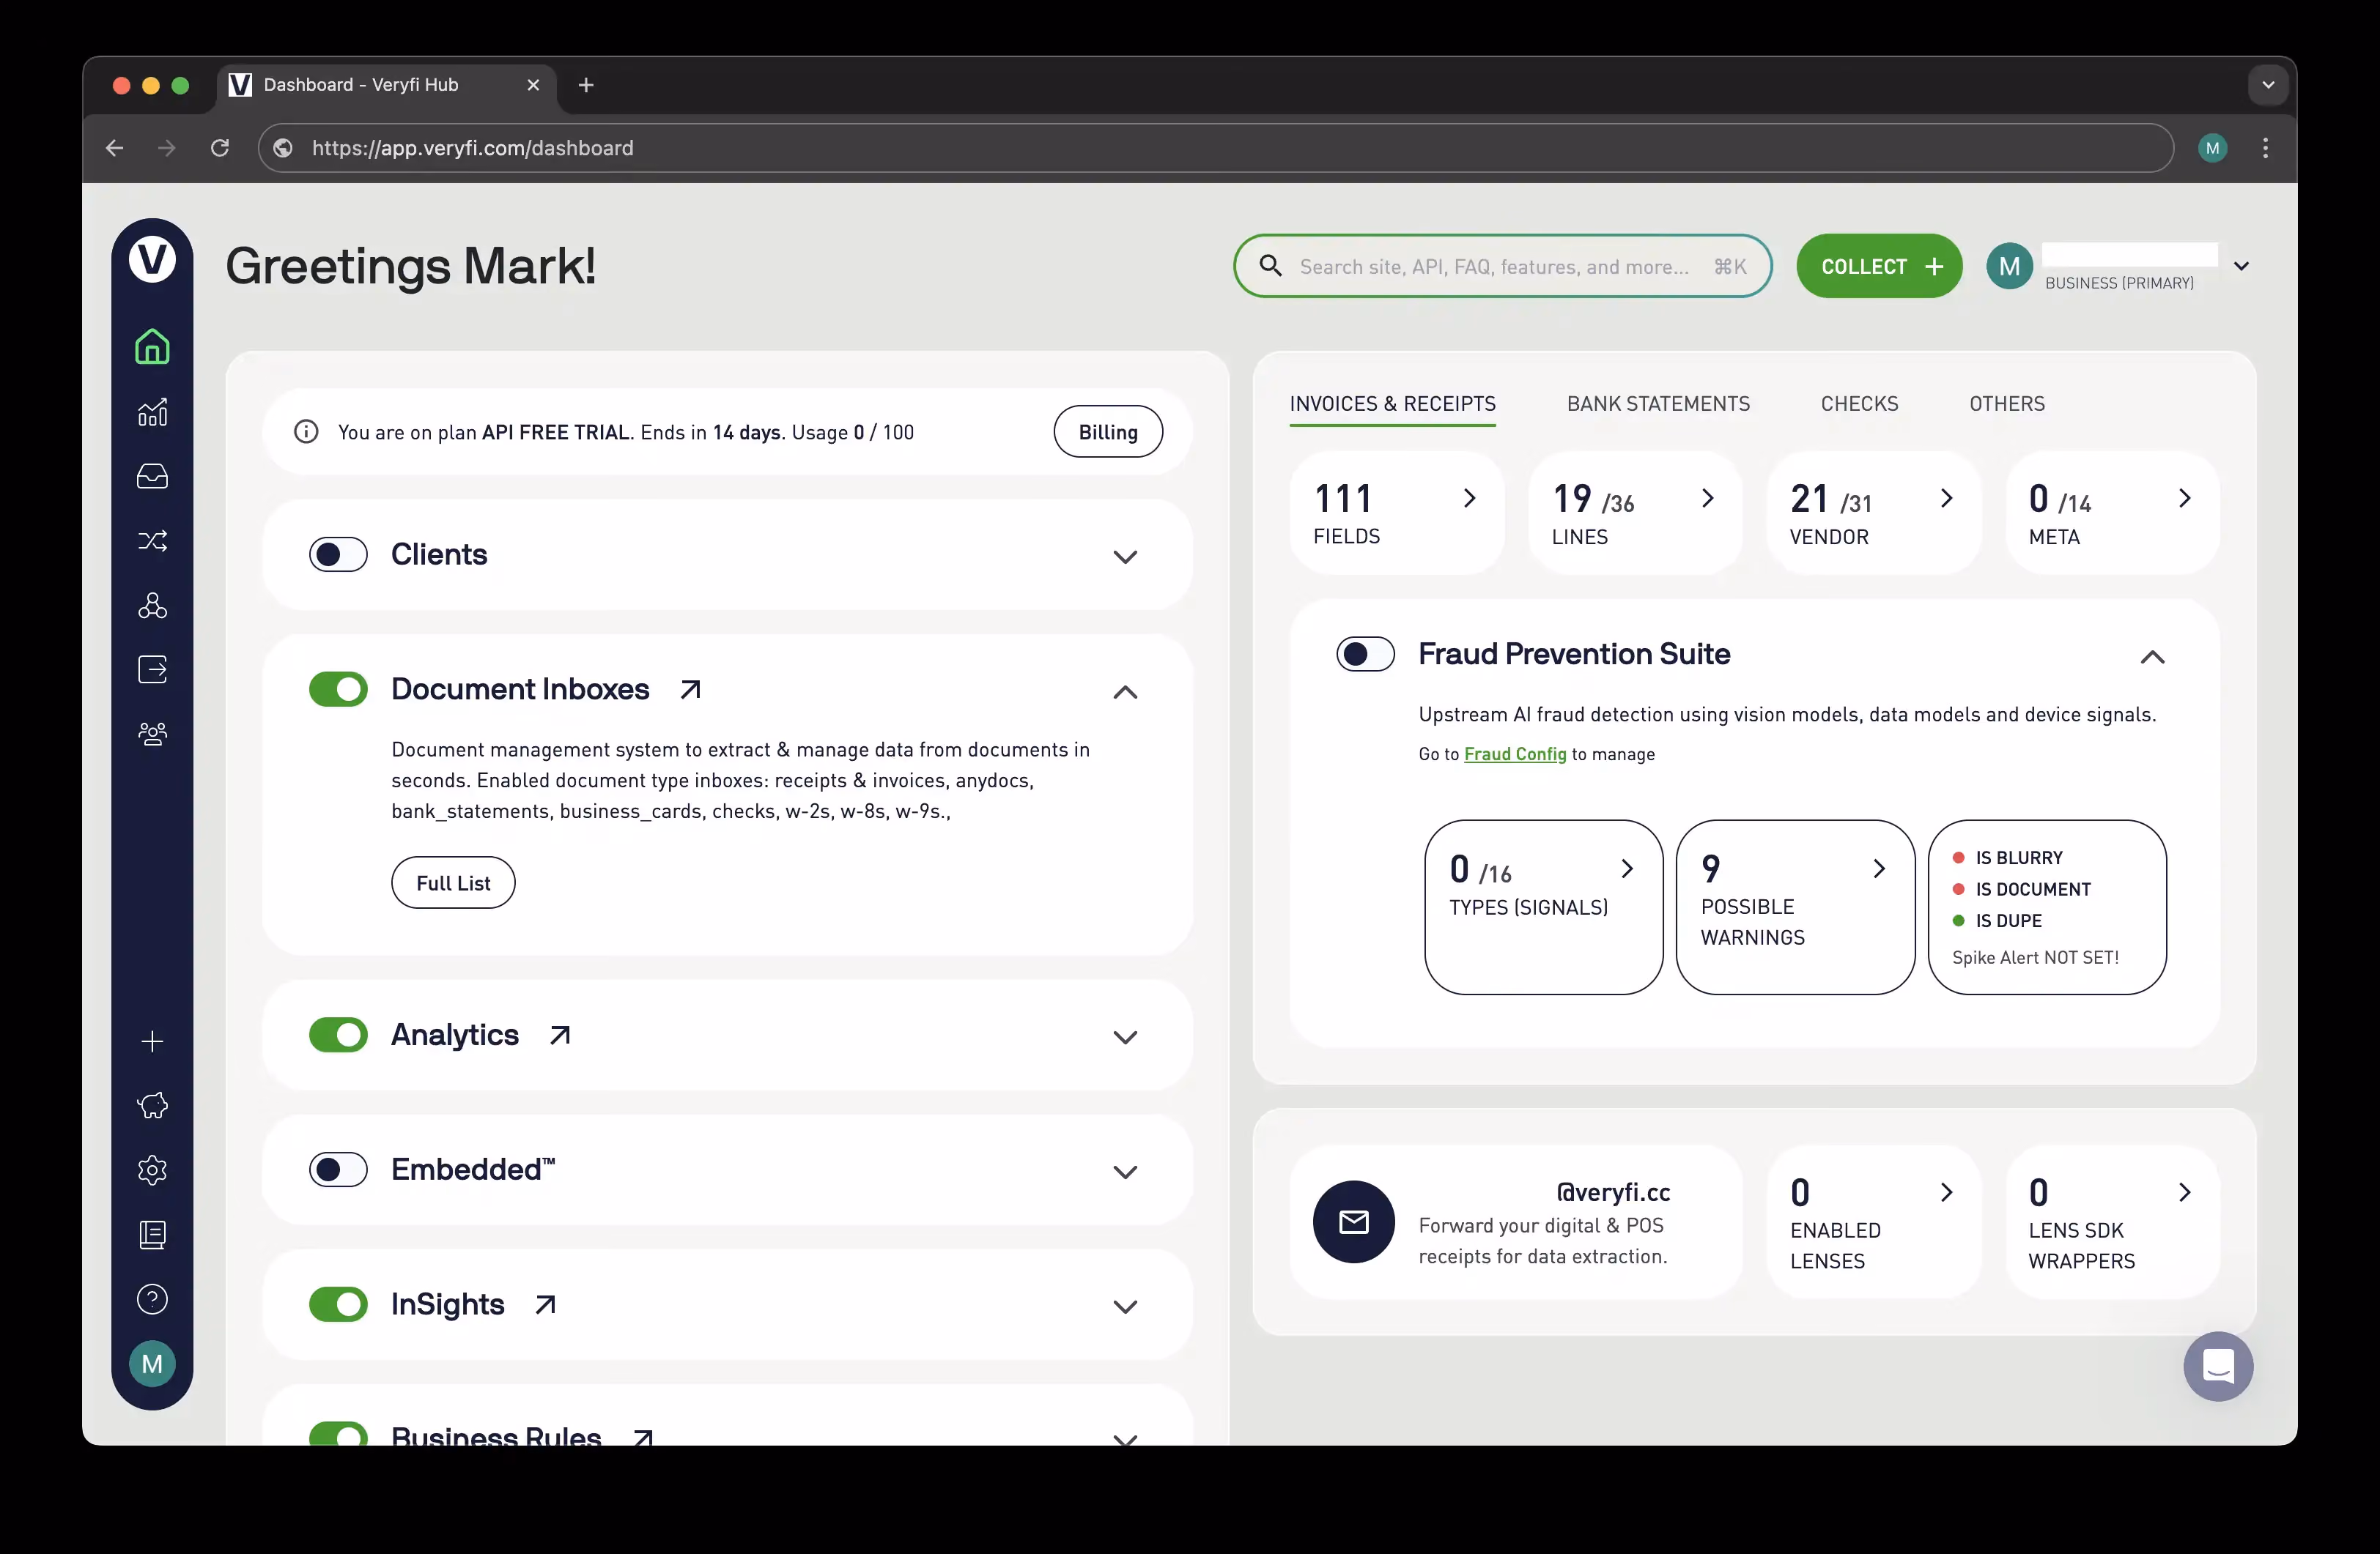Open InSights external arrow link
The image size is (2380, 1554).
tap(545, 1305)
